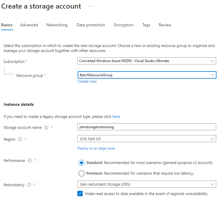The width and height of the screenshot is (220, 203).
Task: Open the Redundancy dropdown showing GRS
Action: 147,184
